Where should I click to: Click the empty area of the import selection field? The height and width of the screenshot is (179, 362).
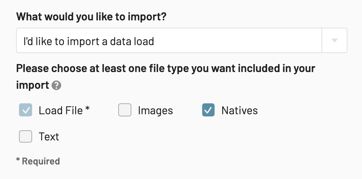point(238,40)
